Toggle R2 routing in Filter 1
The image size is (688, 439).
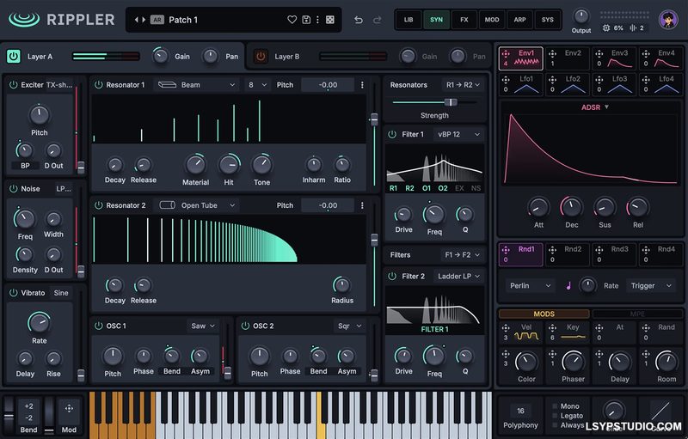[409, 188]
